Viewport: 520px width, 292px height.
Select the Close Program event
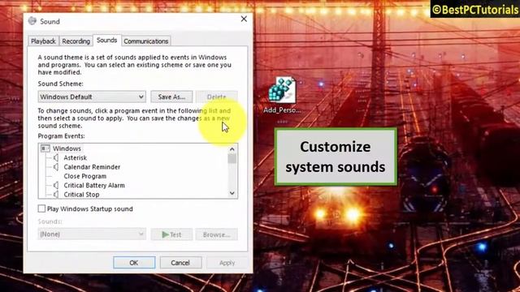click(84, 176)
